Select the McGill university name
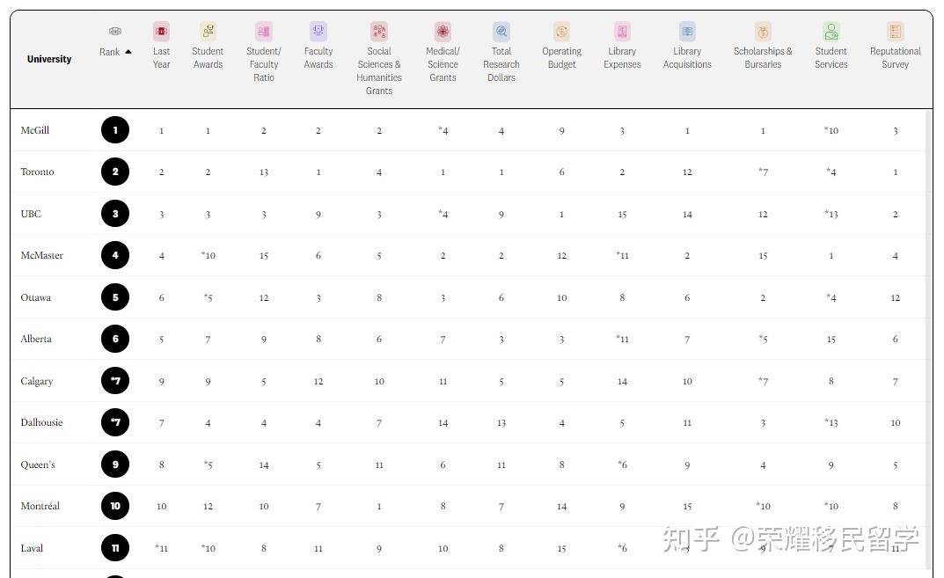Image resolution: width=944 pixels, height=578 pixels. point(35,130)
